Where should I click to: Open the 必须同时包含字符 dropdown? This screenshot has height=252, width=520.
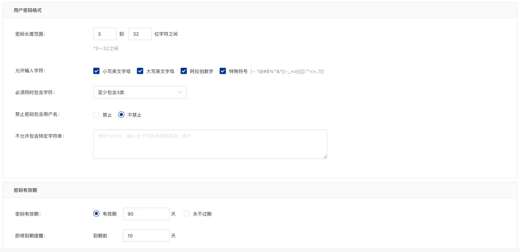140,92
